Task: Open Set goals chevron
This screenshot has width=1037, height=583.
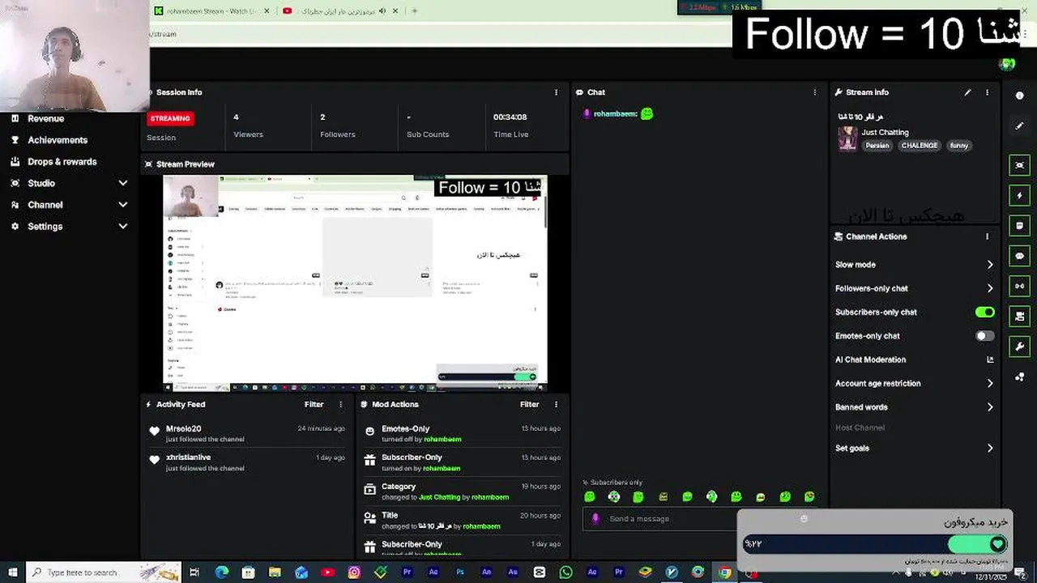Action: point(990,448)
